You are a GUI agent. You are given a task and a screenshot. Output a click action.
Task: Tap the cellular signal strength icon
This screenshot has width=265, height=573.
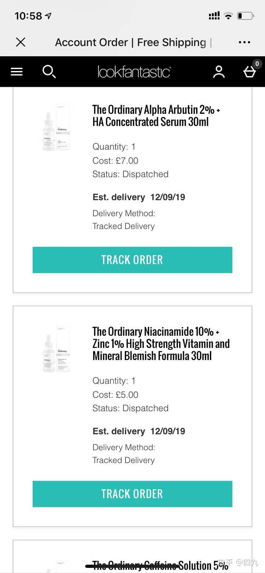pyautogui.click(x=214, y=16)
